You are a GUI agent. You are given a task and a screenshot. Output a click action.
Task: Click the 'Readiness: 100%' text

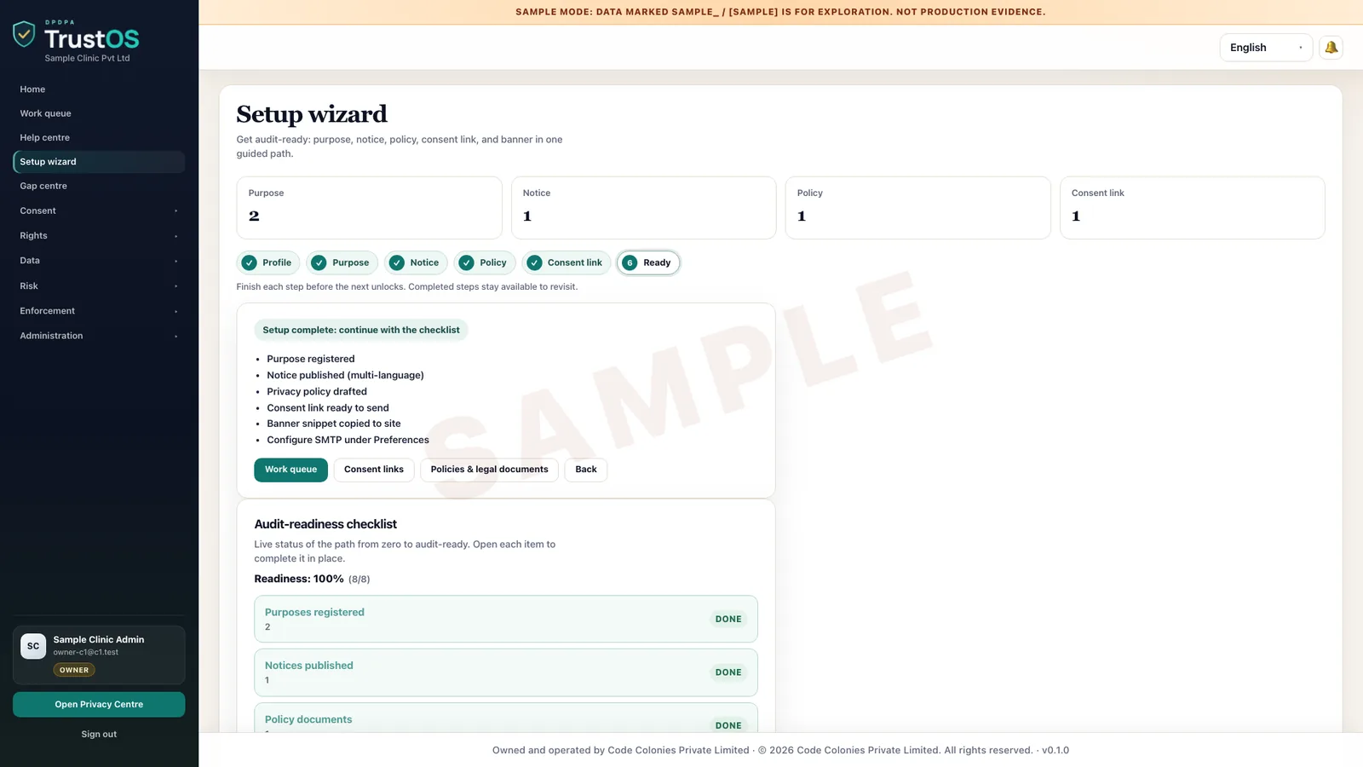(299, 579)
